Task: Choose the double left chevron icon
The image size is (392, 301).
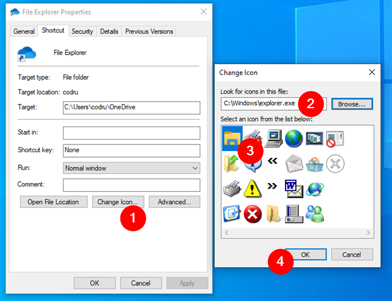Action: (x=272, y=161)
